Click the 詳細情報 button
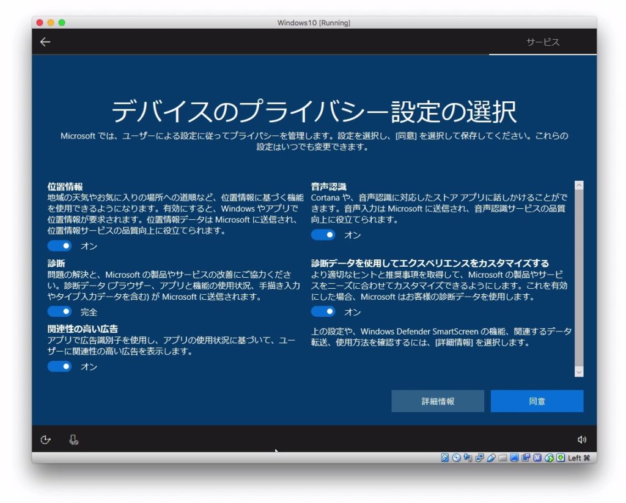626x503 pixels. click(x=438, y=401)
